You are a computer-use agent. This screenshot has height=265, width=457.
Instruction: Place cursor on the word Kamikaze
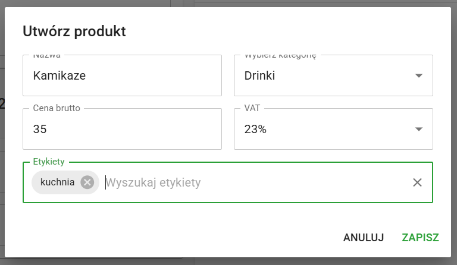click(60, 75)
